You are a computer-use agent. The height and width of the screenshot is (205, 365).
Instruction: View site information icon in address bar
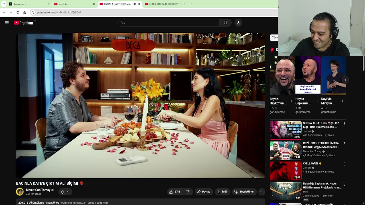tap(33, 13)
